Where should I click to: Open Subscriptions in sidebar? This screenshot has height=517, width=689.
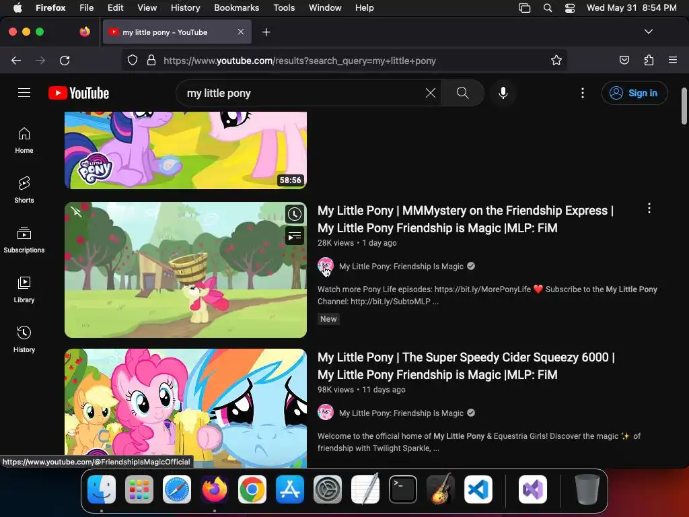pyautogui.click(x=24, y=240)
